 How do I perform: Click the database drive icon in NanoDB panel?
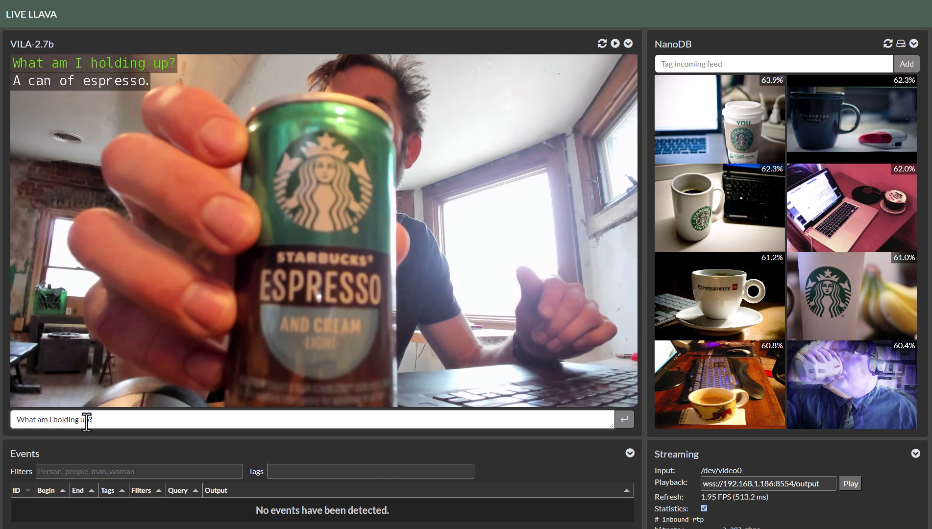click(901, 44)
